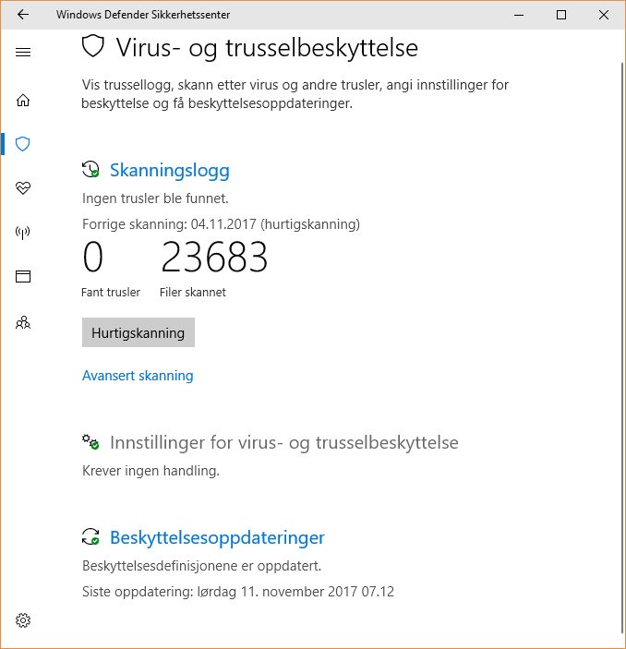Open Innstillinger for virus- og trusselbeskyttelse
This screenshot has height=649, width=626.
283,443
